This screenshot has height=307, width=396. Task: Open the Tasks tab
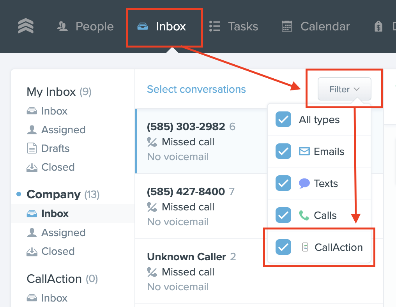(x=233, y=26)
